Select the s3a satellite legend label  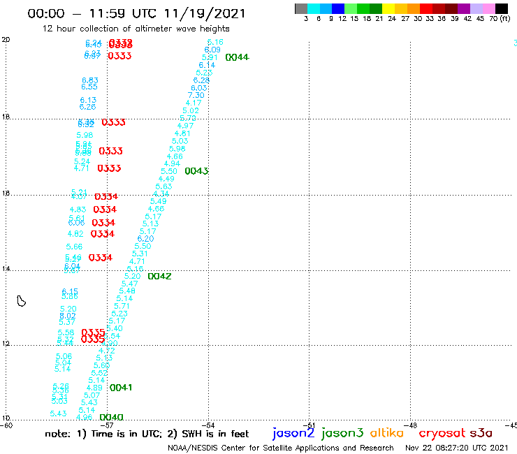pos(481,433)
